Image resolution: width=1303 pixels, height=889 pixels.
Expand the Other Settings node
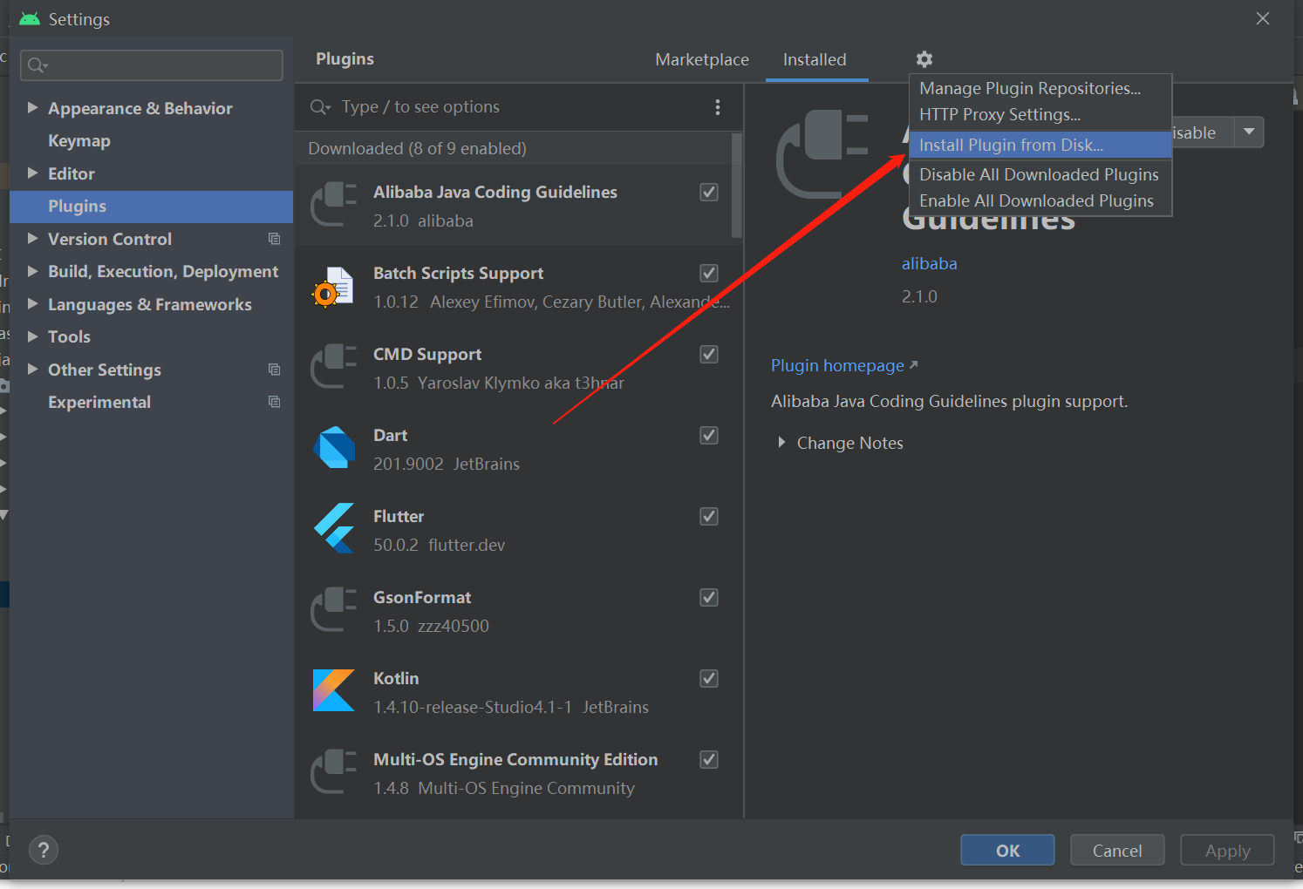(x=32, y=370)
